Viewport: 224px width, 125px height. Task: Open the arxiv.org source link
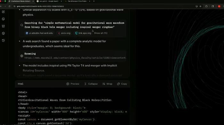click(x=64, y=33)
